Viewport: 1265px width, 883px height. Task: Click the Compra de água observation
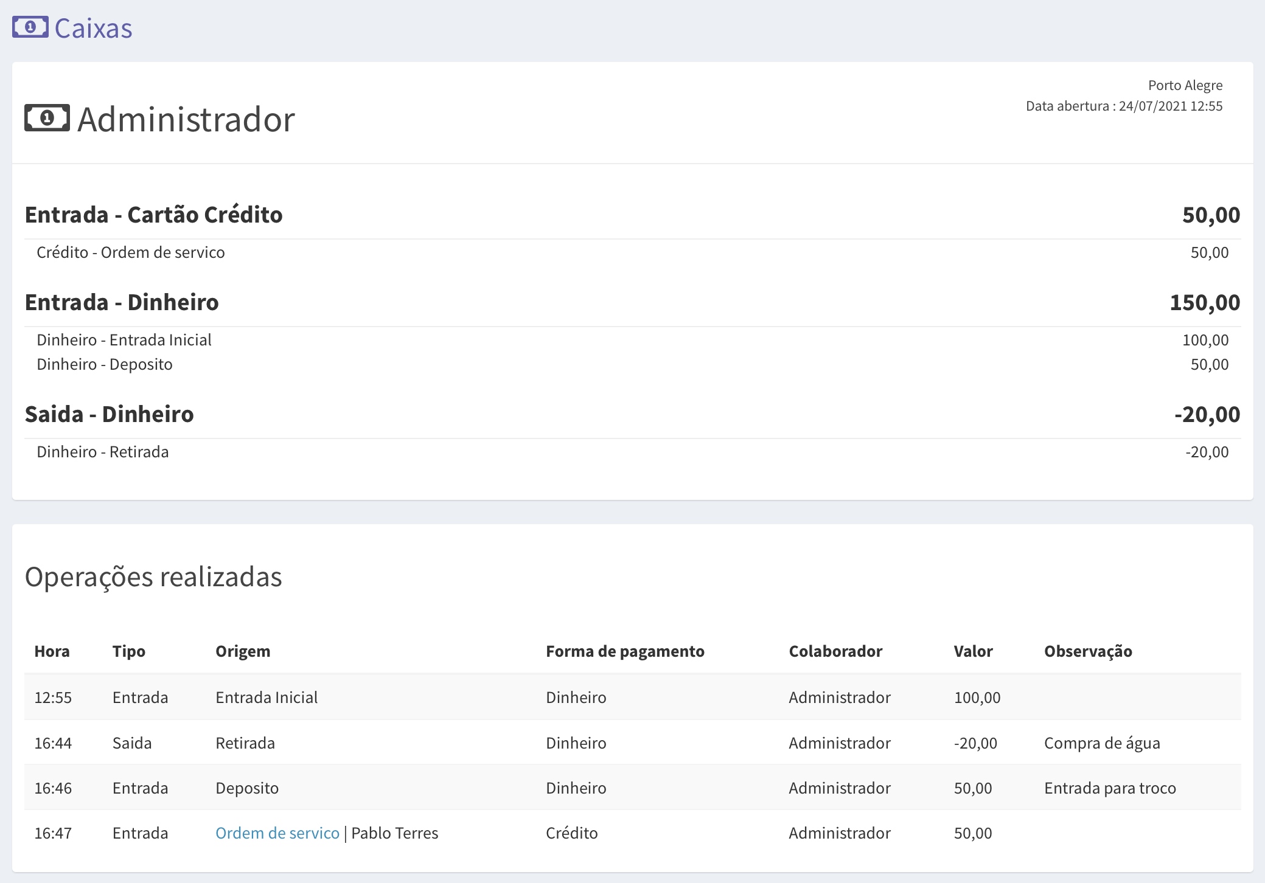[x=1101, y=743]
